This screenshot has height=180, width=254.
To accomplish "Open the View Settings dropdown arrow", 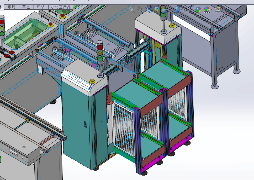I will tap(223, 10).
